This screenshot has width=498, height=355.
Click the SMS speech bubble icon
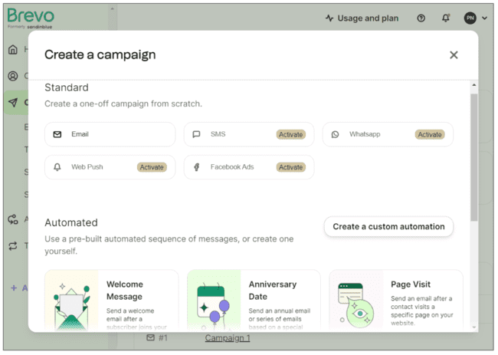tap(197, 134)
